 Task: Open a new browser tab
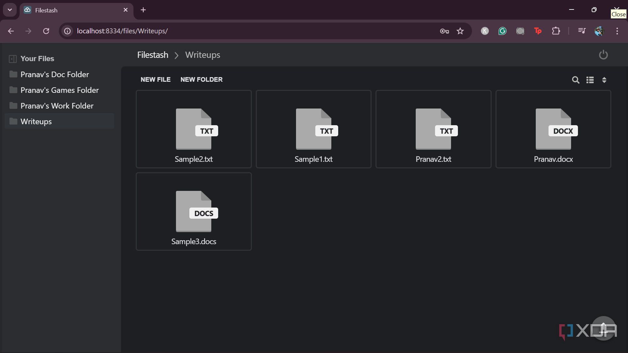click(x=143, y=10)
